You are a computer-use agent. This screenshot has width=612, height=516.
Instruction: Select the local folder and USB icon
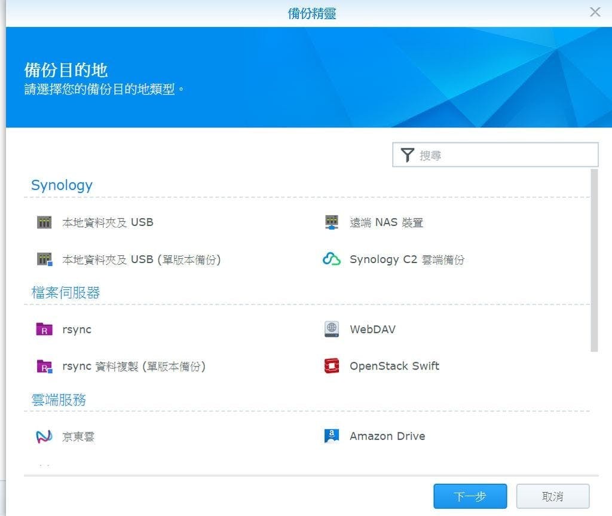tap(44, 222)
